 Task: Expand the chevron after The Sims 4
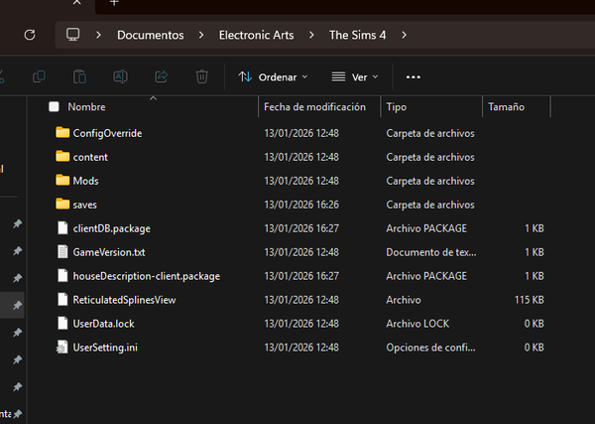coord(405,35)
